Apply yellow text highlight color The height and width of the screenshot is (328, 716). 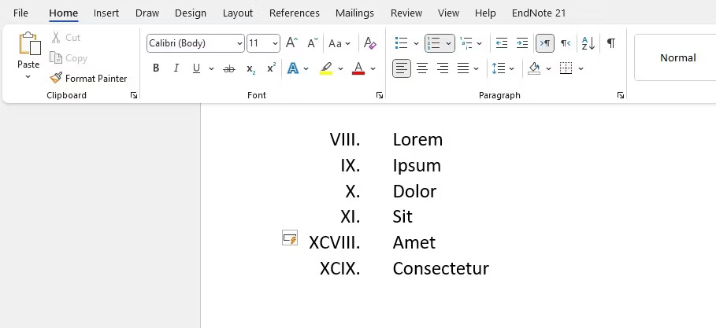point(326,68)
